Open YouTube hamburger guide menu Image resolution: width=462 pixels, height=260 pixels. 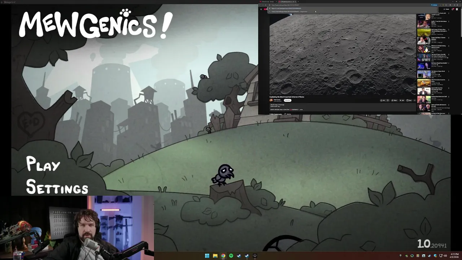(261, 9)
